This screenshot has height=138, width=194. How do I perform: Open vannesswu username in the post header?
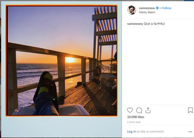click(x=147, y=8)
